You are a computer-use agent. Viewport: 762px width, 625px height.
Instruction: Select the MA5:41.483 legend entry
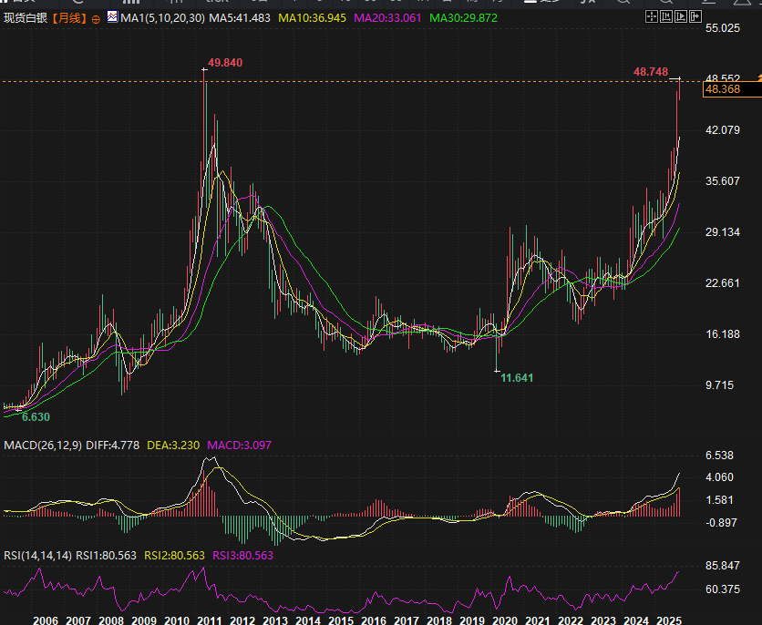point(240,18)
